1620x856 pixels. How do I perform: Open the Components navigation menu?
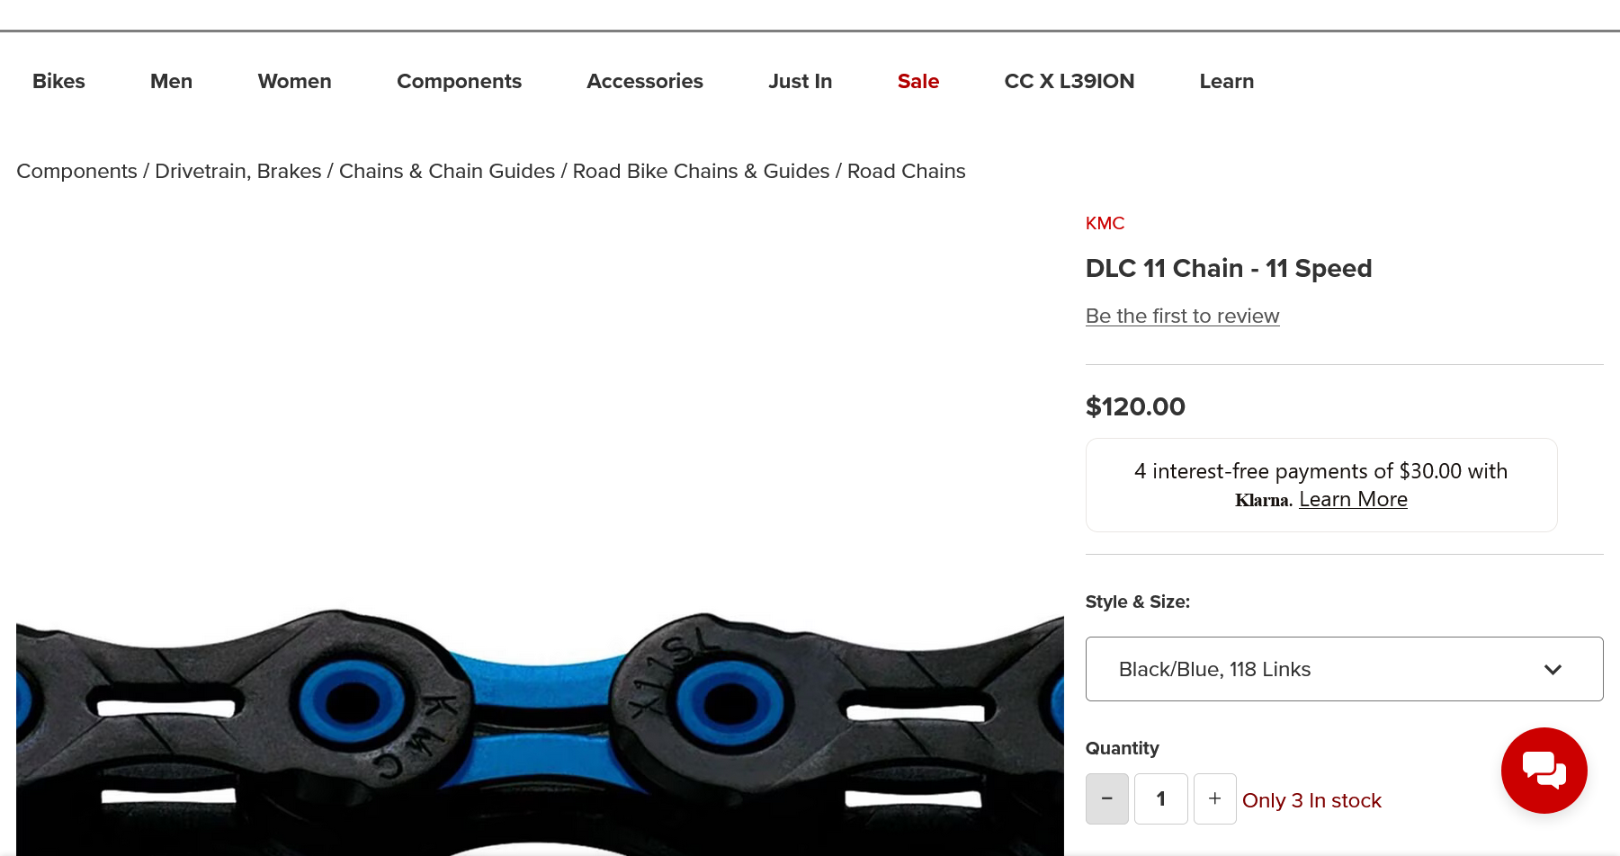(459, 81)
